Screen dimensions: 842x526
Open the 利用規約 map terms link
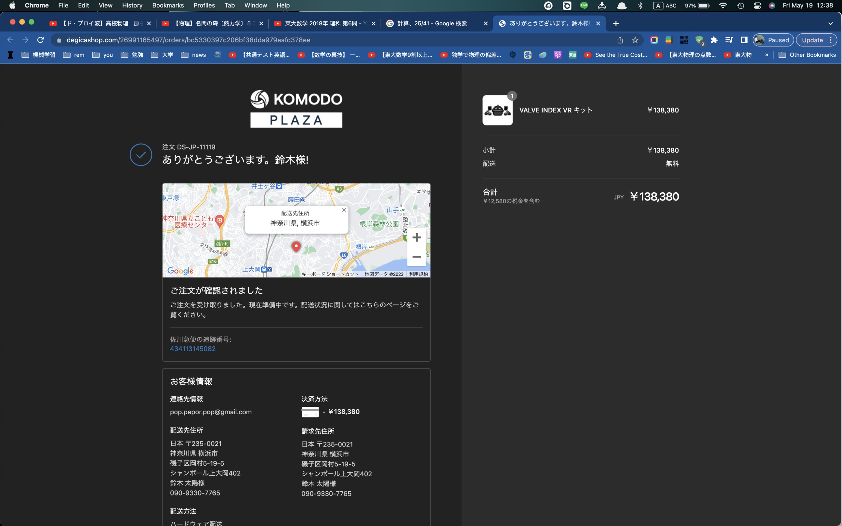(418, 274)
